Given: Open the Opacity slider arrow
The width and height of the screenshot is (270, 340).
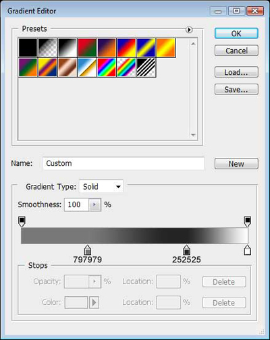Looking at the screenshot, I should tap(94, 281).
